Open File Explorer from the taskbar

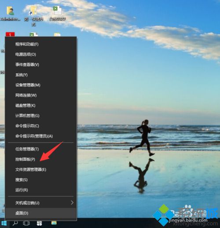pos(54,223)
